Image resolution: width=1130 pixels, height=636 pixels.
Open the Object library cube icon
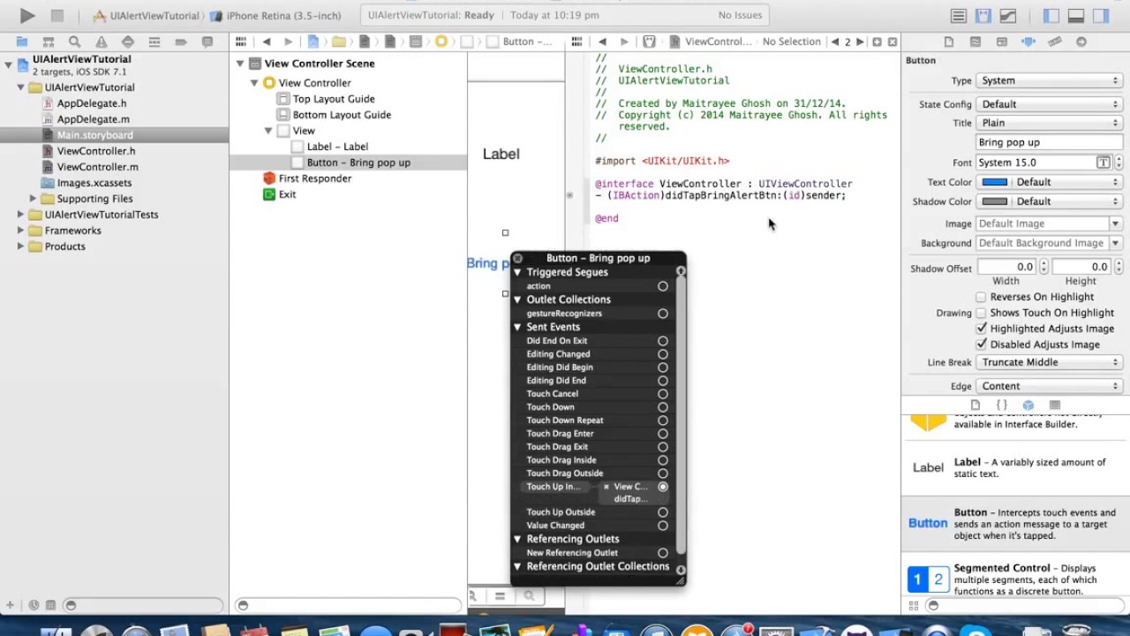pyautogui.click(x=1028, y=405)
